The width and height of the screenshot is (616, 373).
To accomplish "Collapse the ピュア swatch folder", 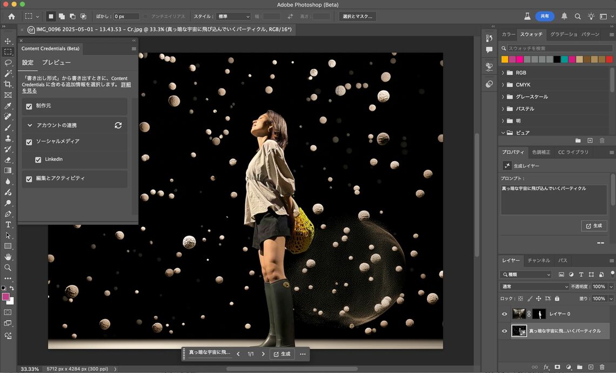I will tap(503, 133).
